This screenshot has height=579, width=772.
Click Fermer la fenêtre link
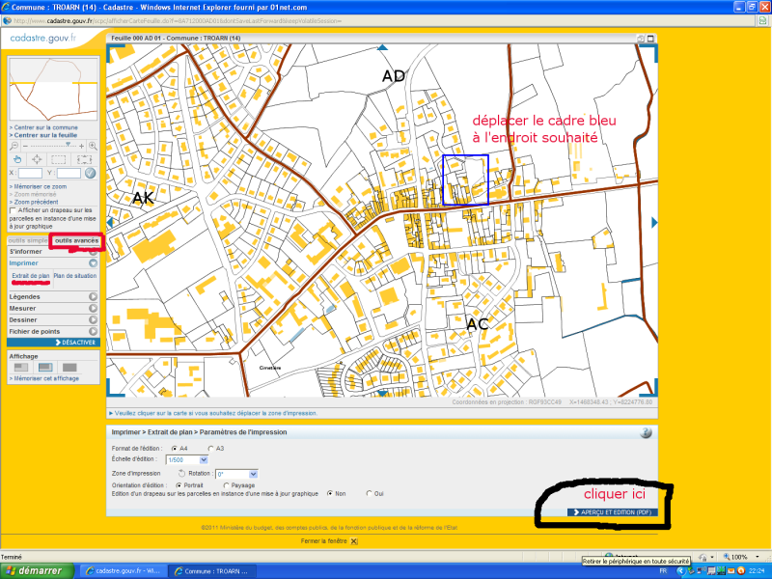coord(324,541)
